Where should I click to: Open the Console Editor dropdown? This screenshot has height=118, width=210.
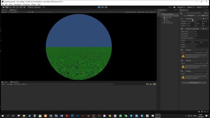pos(24,84)
